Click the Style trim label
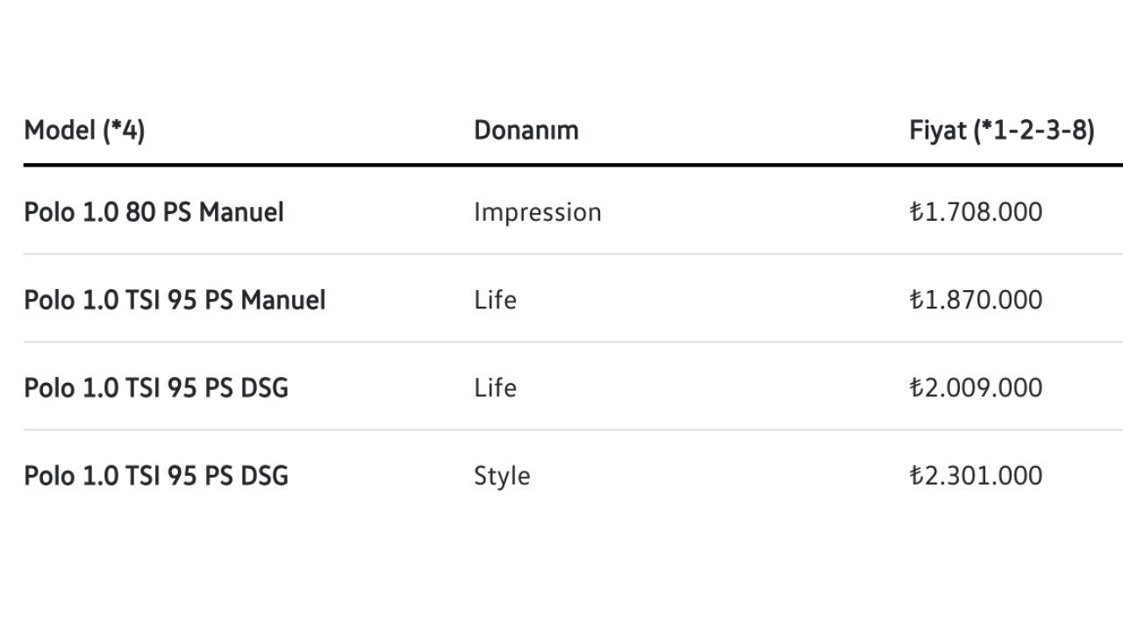This screenshot has width=1123, height=631. tap(502, 477)
